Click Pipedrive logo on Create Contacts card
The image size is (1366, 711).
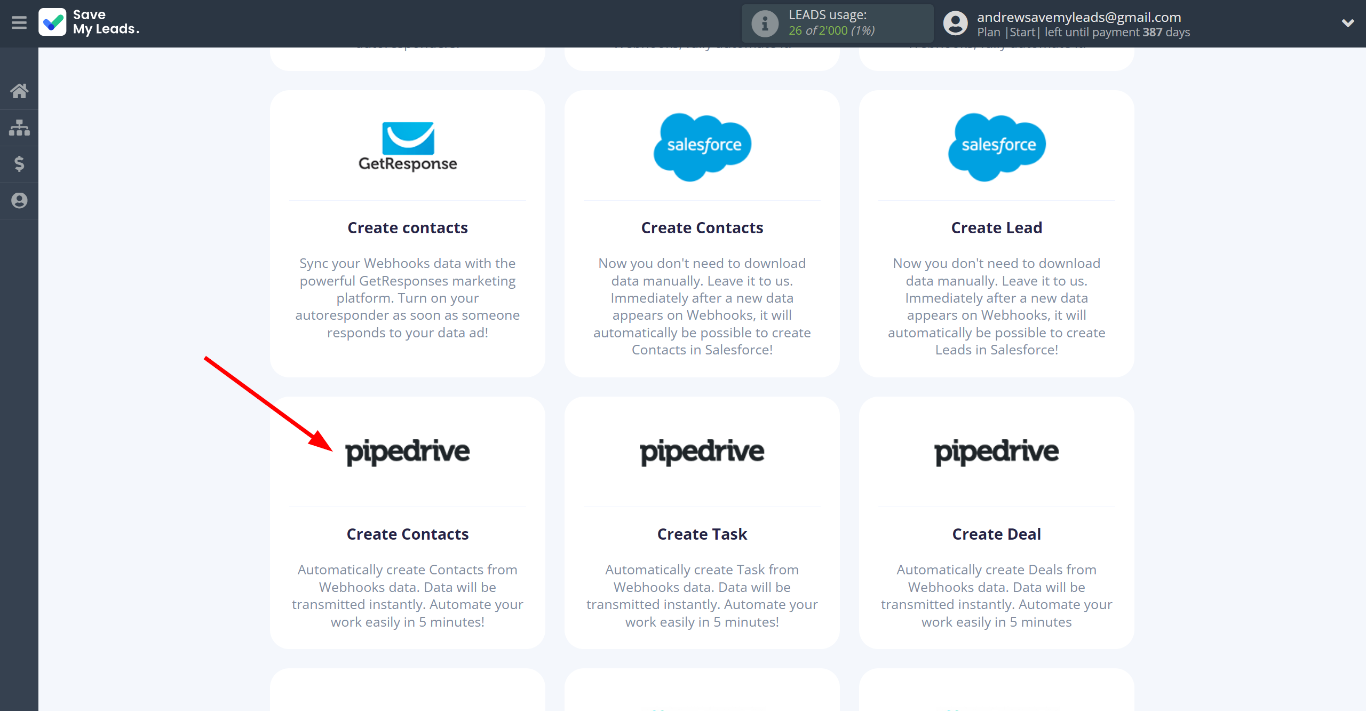coord(408,452)
